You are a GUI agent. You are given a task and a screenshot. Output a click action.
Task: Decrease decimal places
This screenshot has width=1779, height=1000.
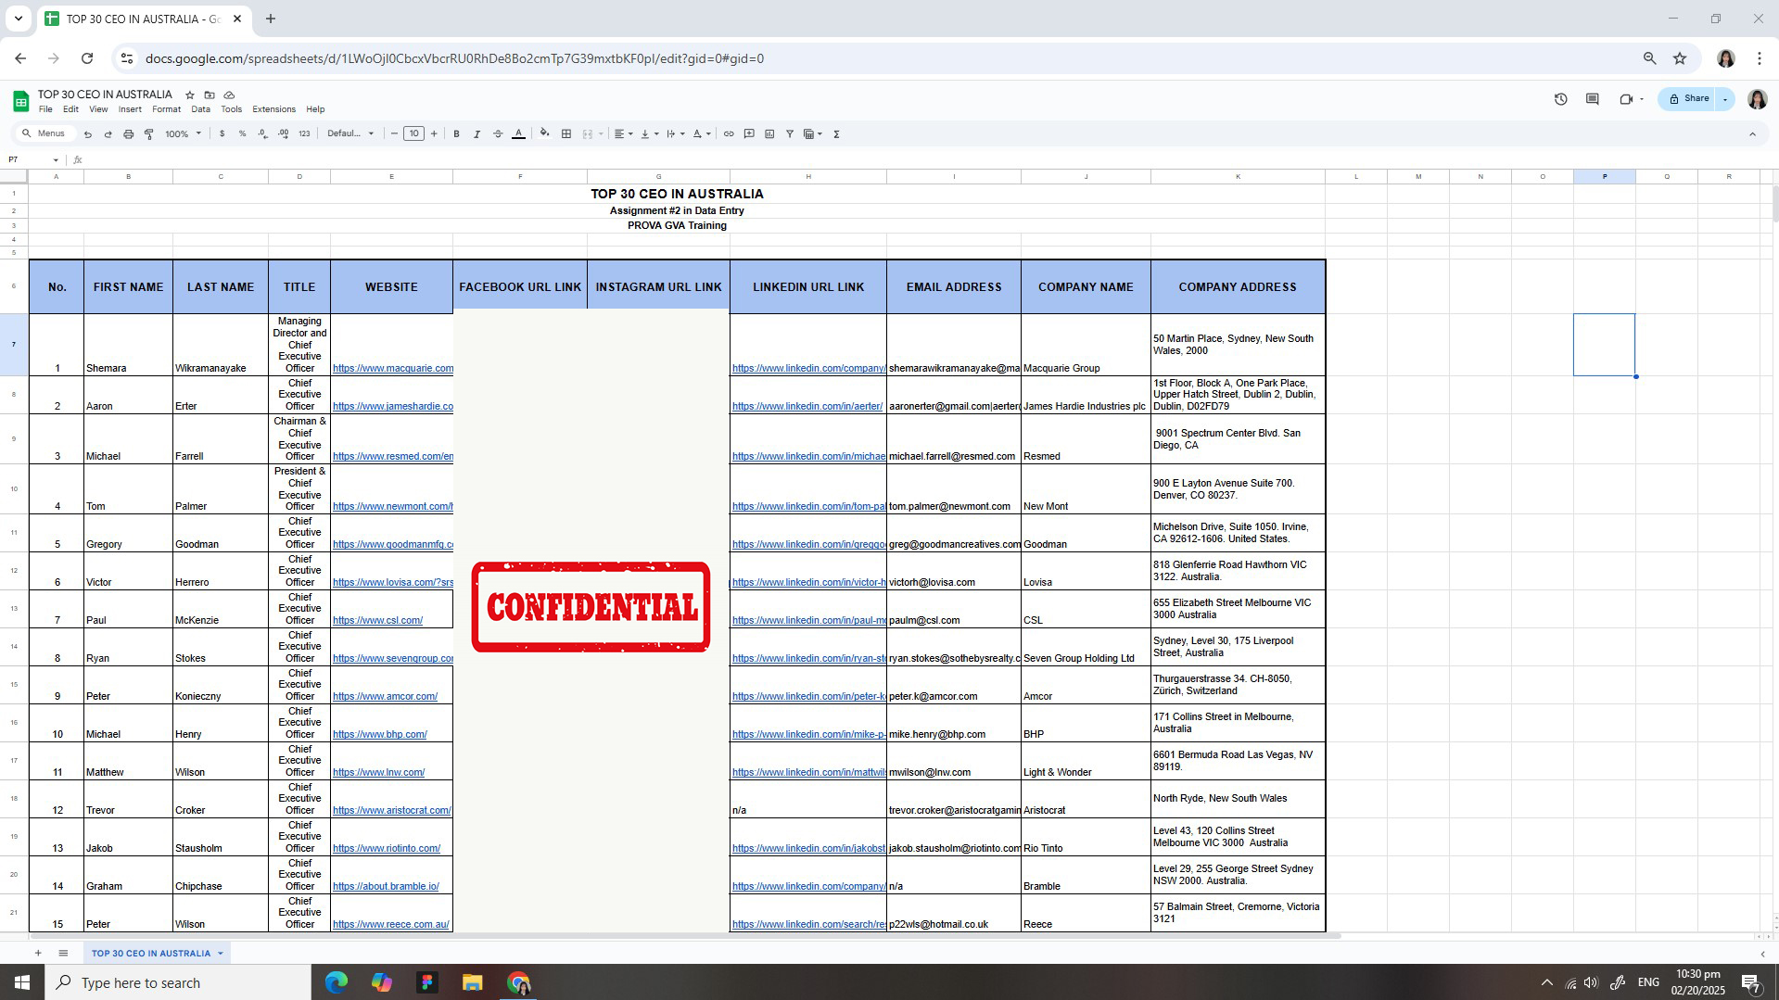[x=262, y=134]
